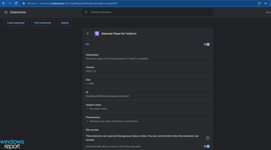
Task: Click the search magnifier icon
Action: (86, 12)
